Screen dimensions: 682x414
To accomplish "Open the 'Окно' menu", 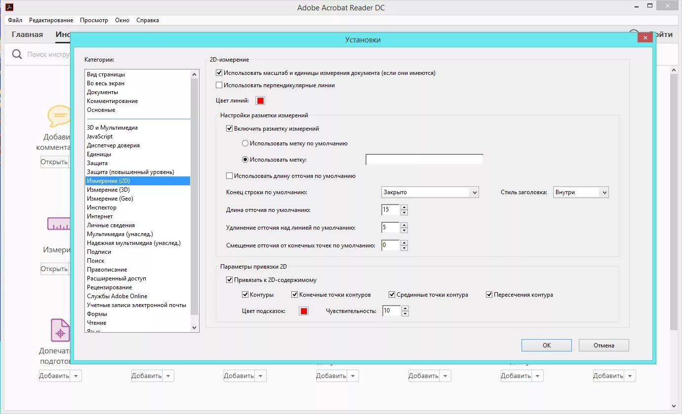I will pyautogui.click(x=122, y=20).
